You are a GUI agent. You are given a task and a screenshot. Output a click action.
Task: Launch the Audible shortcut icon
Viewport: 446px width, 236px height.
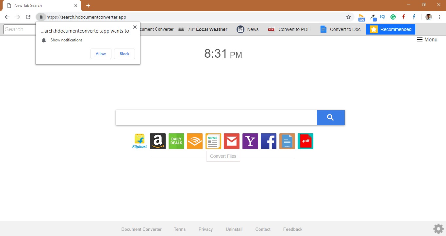click(x=195, y=141)
